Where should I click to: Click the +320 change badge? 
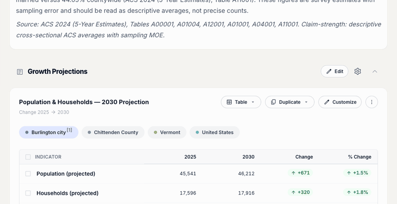coord(300,192)
